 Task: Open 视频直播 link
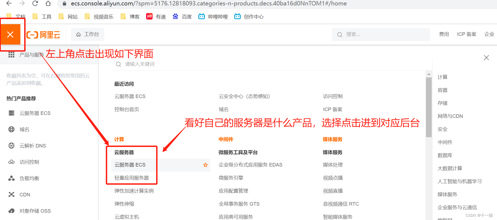(333, 191)
